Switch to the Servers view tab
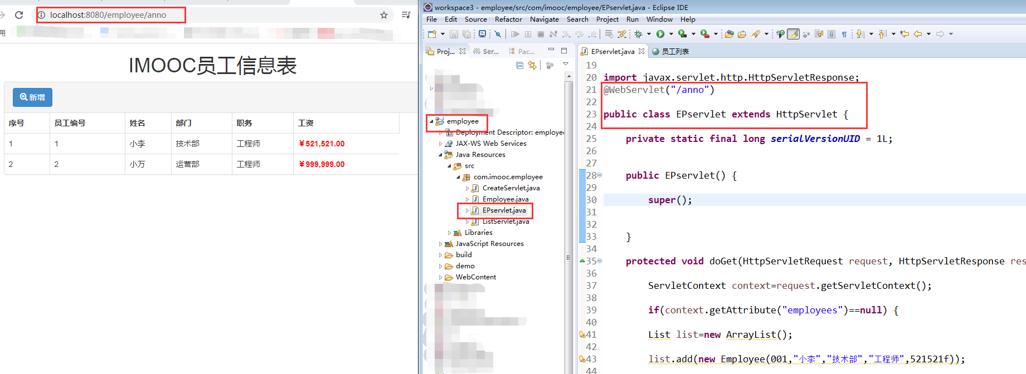 (486, 51)
